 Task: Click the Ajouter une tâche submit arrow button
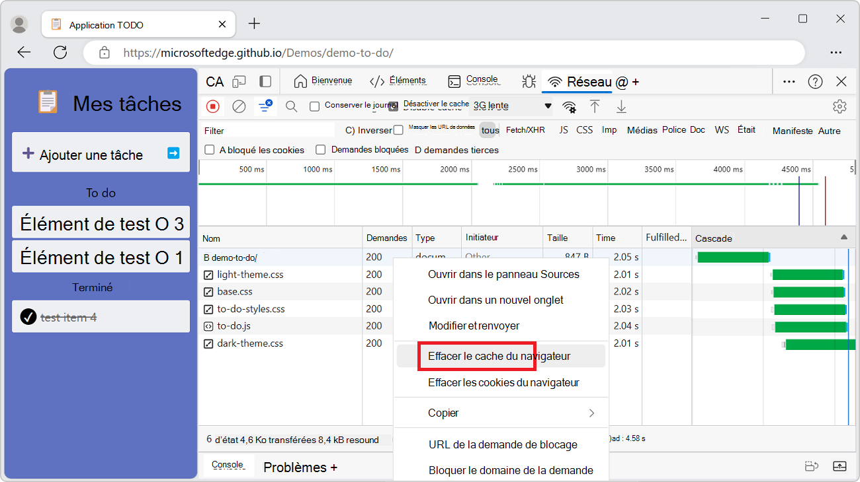tap(173, 153)
